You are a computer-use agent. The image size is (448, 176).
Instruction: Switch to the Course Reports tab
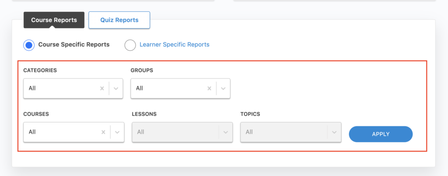54,20
